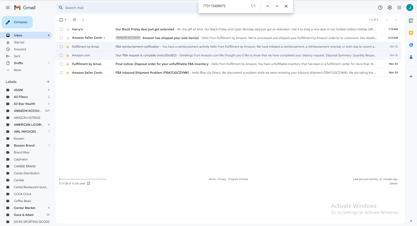Image resolution: width=417 pixels, height=226 pixels.
Task: Compose a new email
Action: click(x=17, y=22)
